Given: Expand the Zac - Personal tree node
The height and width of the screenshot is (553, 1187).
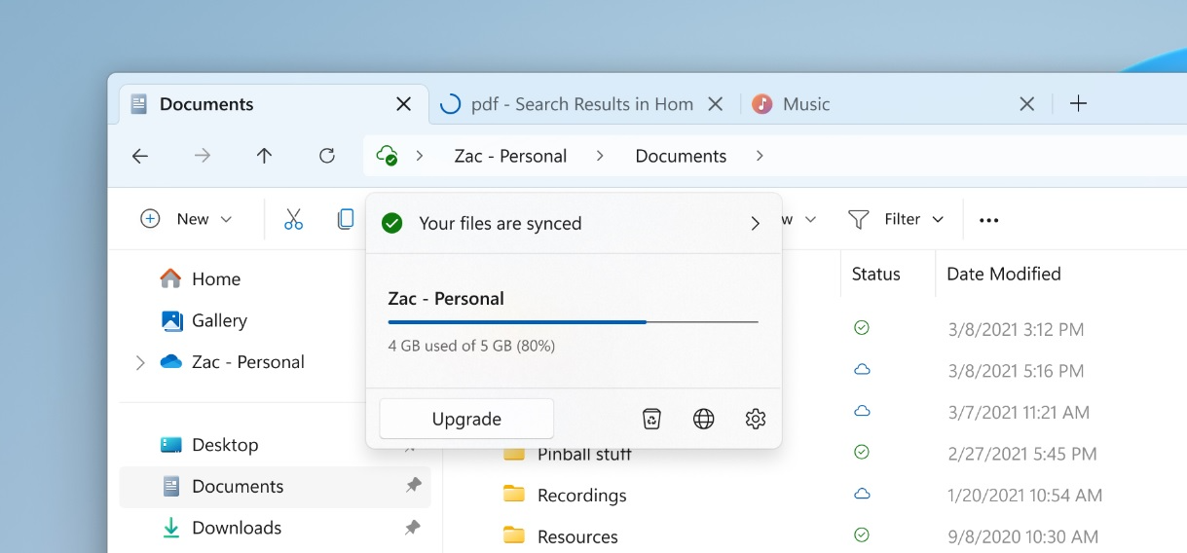Looking at the screenshot, I should coord(139,362).
